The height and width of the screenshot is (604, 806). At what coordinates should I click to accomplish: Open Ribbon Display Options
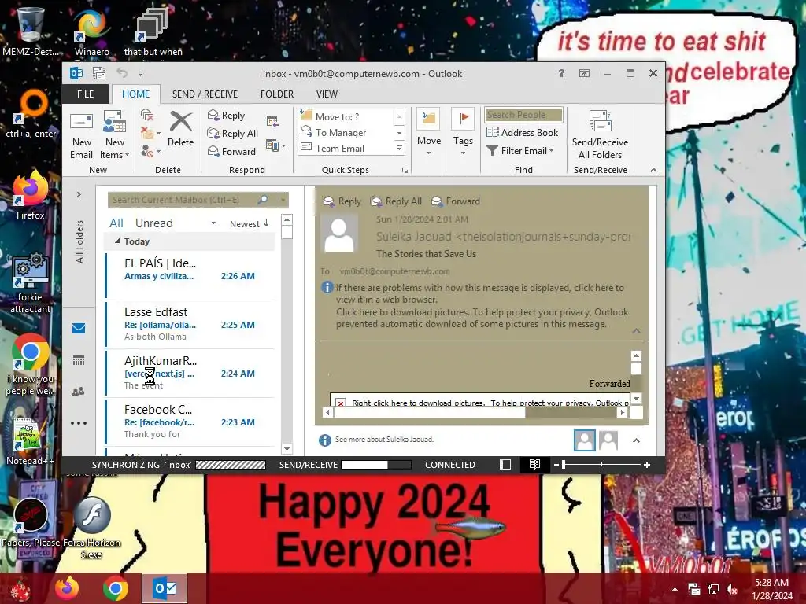point(585,73)
